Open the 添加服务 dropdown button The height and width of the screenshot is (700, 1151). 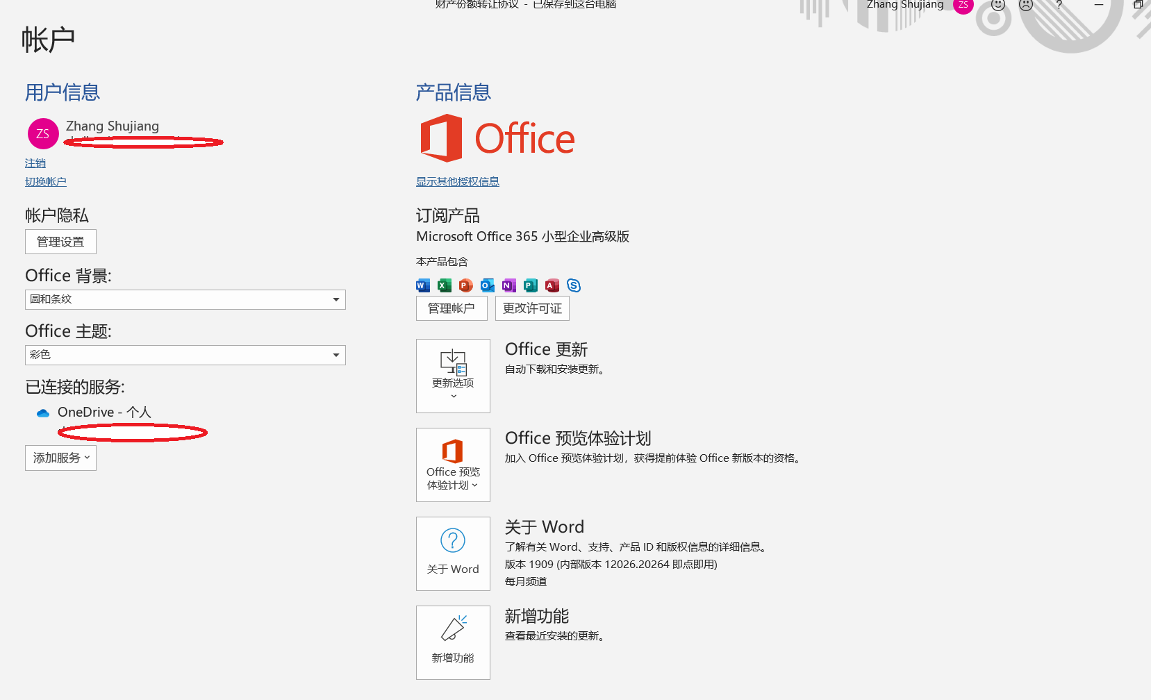point(60,458)
